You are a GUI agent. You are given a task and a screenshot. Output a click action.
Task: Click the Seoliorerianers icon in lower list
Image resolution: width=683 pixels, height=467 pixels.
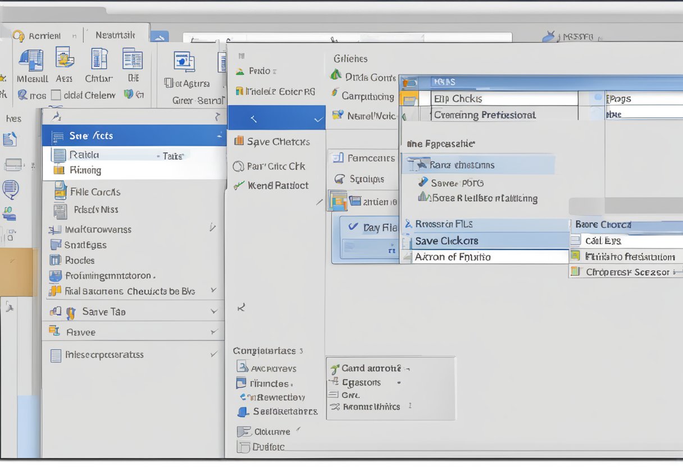tap(243, 411)
